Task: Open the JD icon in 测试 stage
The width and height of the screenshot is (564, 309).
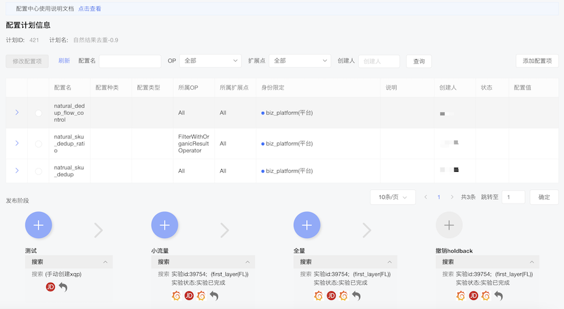Action: 50,287
